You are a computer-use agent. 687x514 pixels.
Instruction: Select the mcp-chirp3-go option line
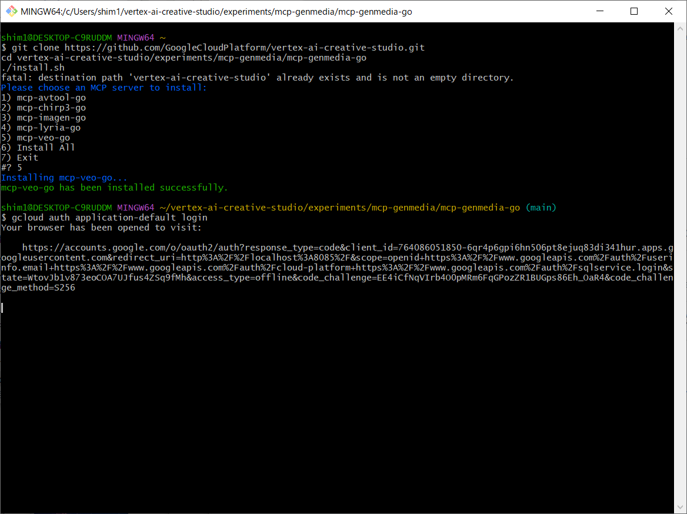[44, 108]
